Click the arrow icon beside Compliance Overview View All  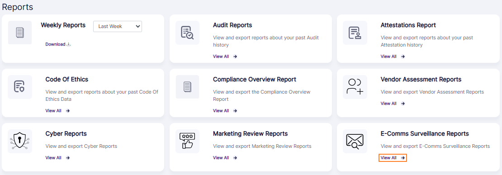coord(235,111)
